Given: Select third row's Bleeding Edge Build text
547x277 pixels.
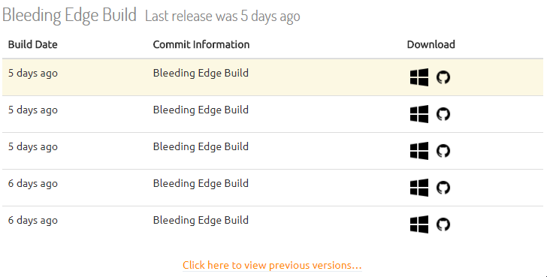Looking at the screenshot, I should coord(201,146).
